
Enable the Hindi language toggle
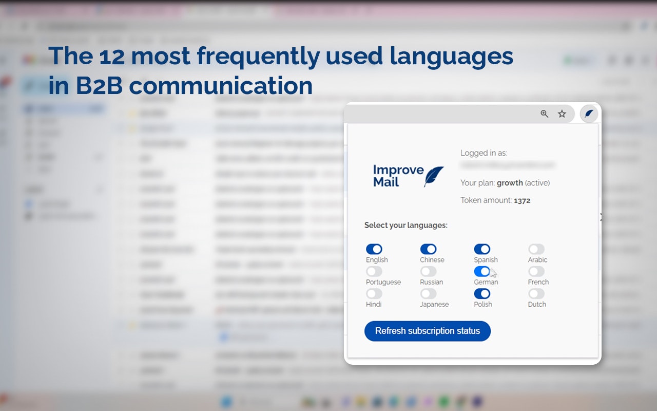(374, 294)
